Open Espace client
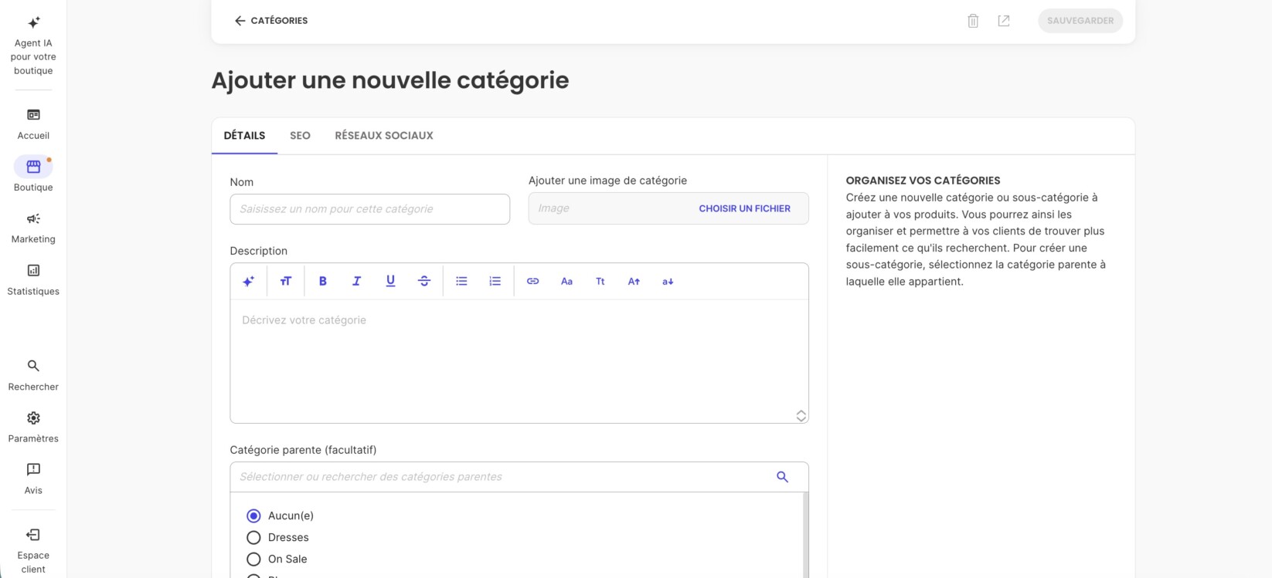 click(33, 550)
